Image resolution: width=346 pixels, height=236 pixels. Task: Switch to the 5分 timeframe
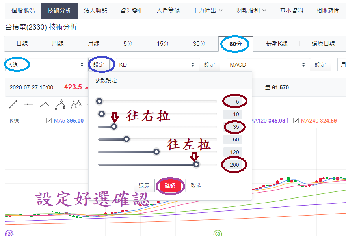[128, 44]
